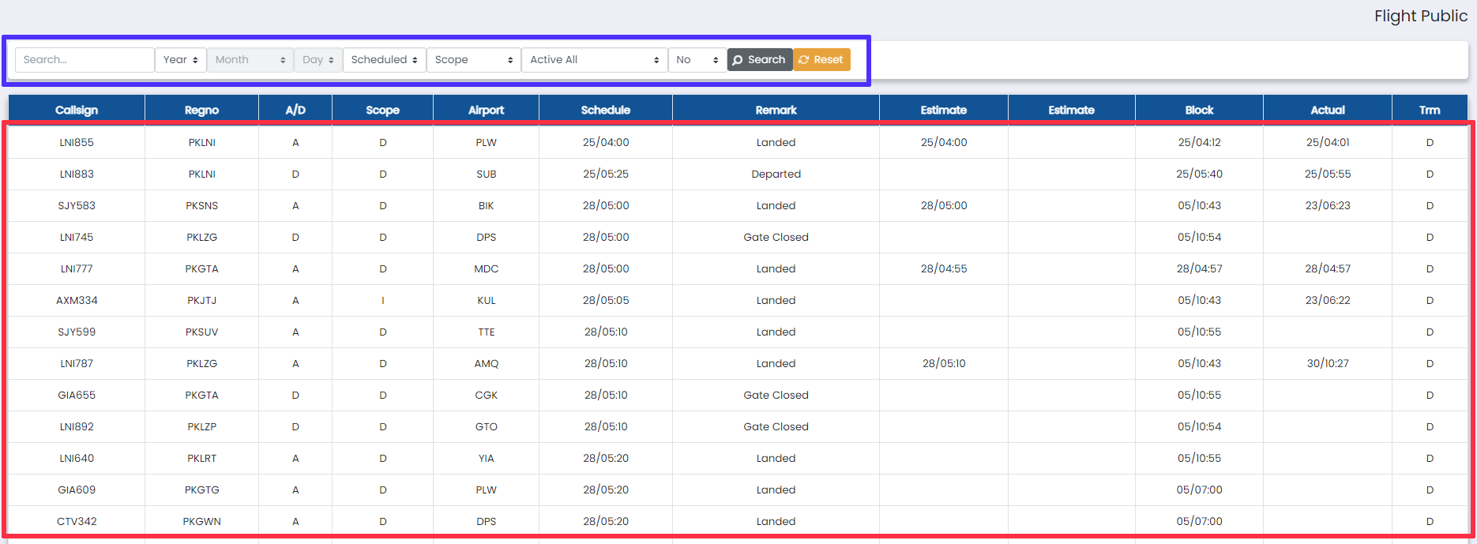Click the GIA655 callsign cell

click(x=77, y=396)
